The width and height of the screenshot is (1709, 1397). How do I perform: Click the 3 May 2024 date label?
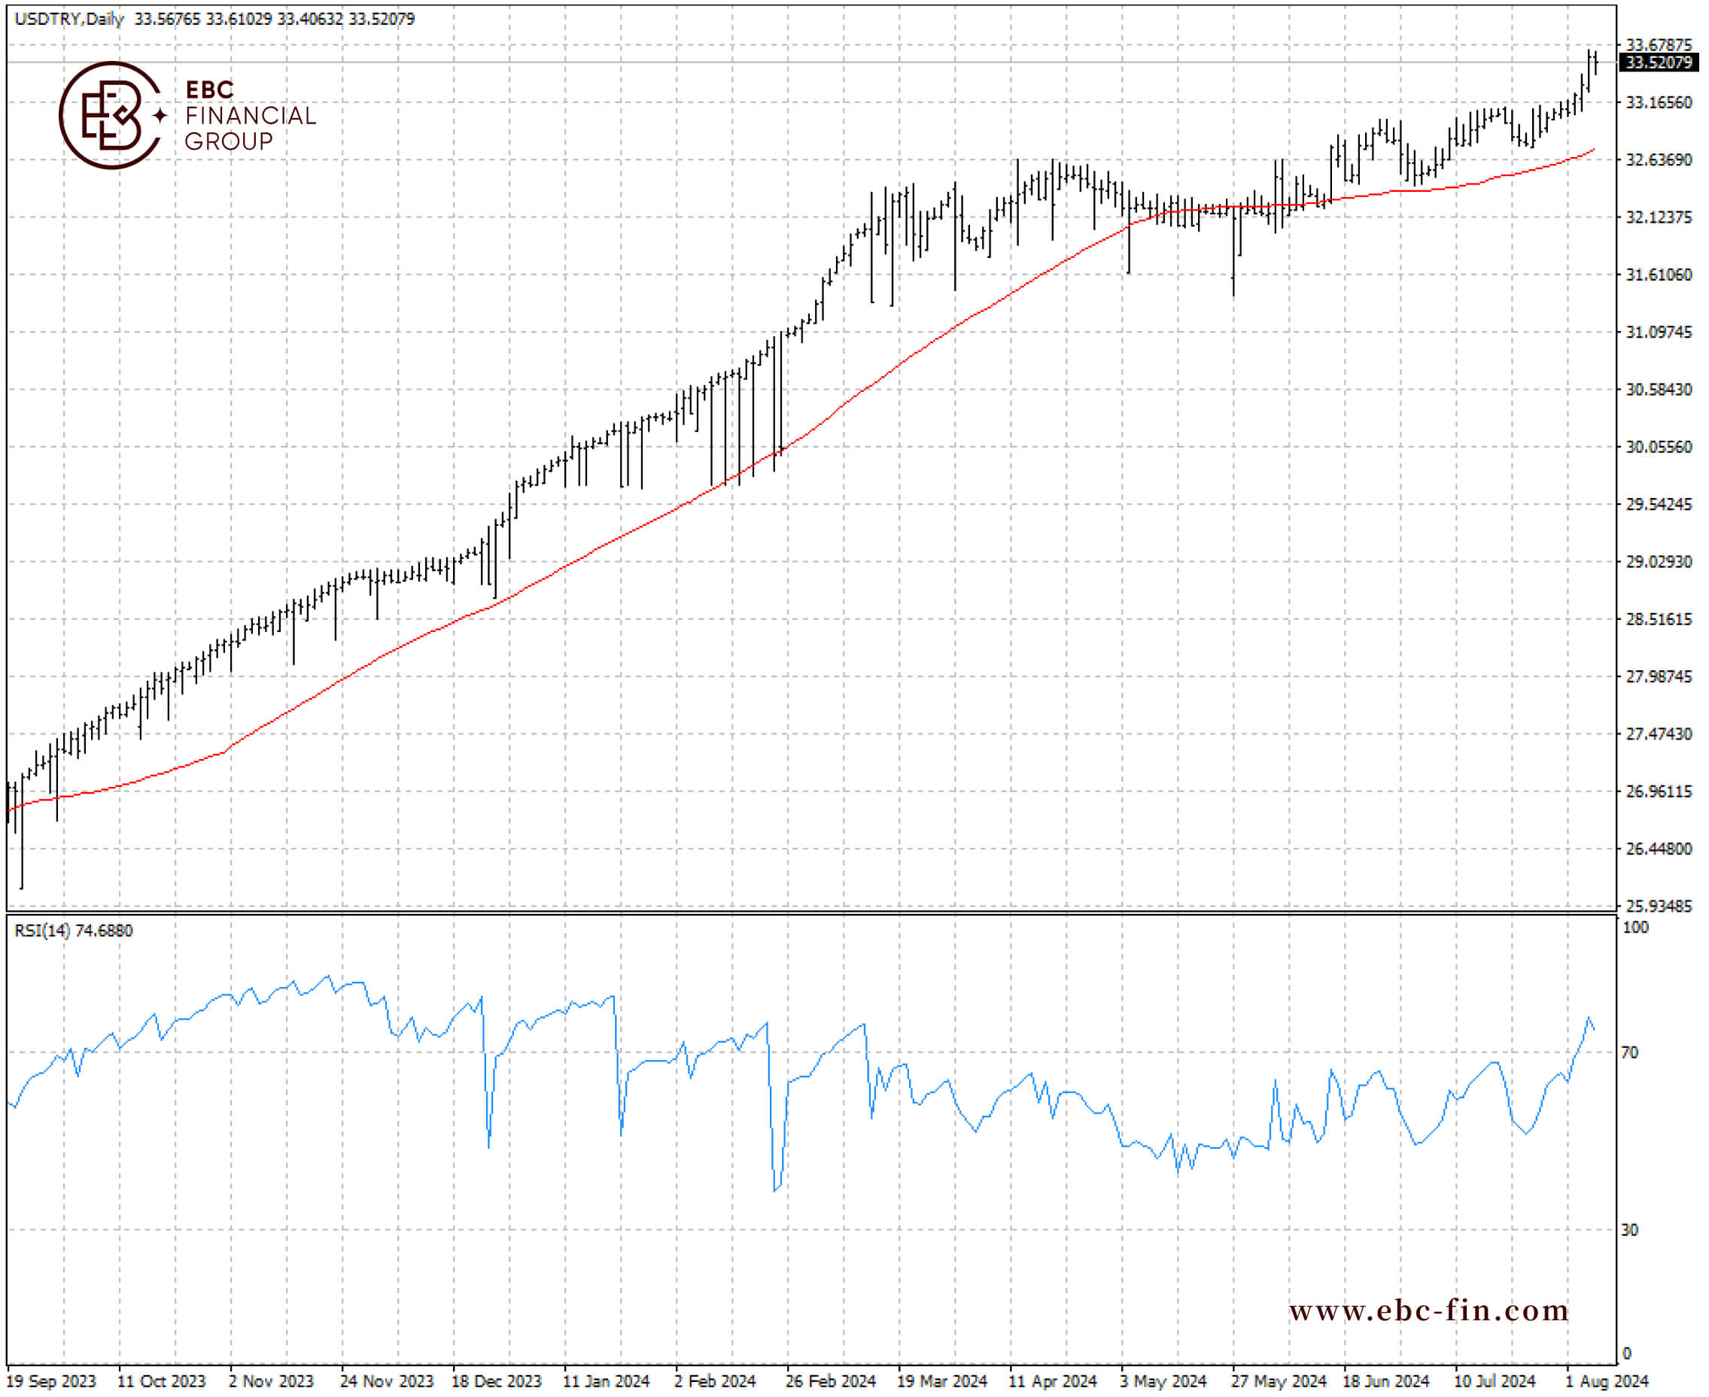pos(1163,1381)
